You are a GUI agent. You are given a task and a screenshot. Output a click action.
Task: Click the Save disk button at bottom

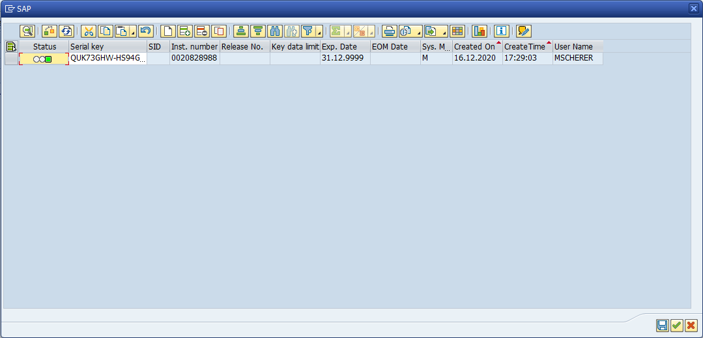click(662, 325)
